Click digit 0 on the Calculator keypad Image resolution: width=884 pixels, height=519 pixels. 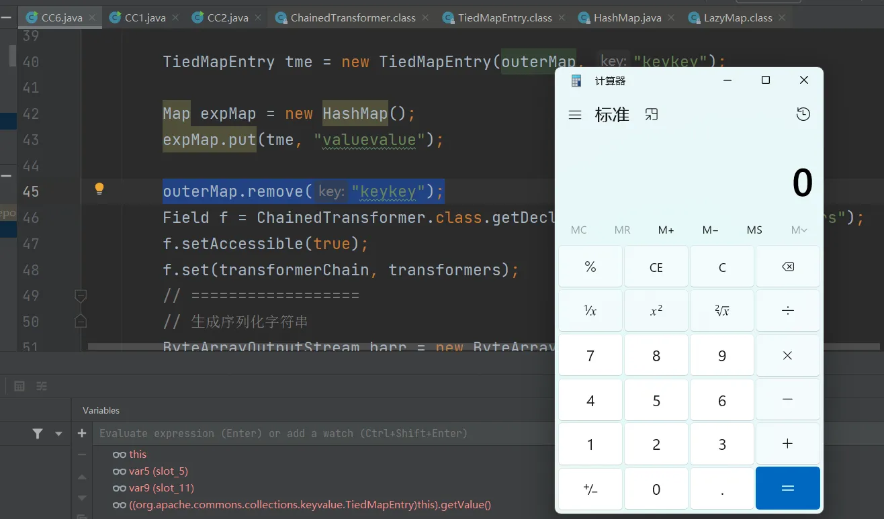tap(656, 488)
